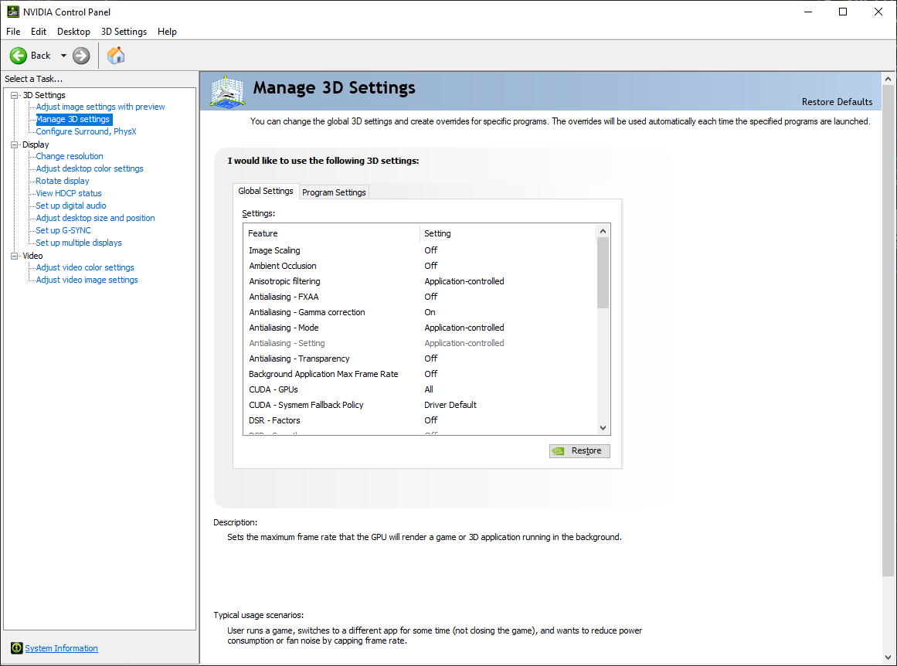Click the Restore Defaults link
897x666 pixels.
[837, 102]
